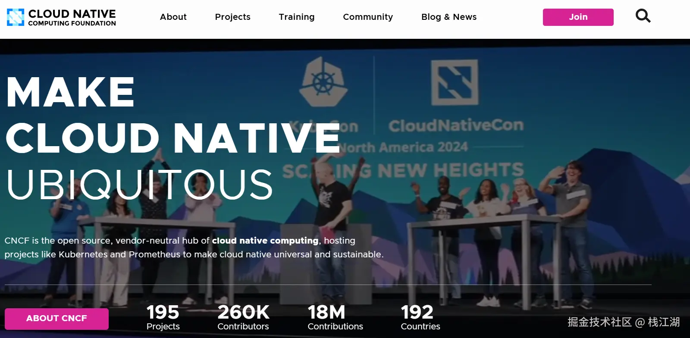Click the pink Join button
690x338 pixels.
578,17
